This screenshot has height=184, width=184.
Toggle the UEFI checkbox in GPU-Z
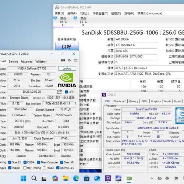point(66,92)
